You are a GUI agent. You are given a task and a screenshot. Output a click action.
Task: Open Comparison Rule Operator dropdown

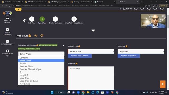[x=41, y=54]
